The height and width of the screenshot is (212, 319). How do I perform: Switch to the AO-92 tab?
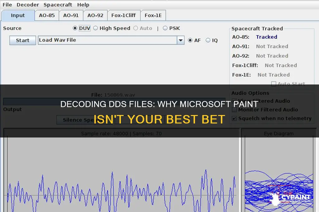(x=95, y=16)
